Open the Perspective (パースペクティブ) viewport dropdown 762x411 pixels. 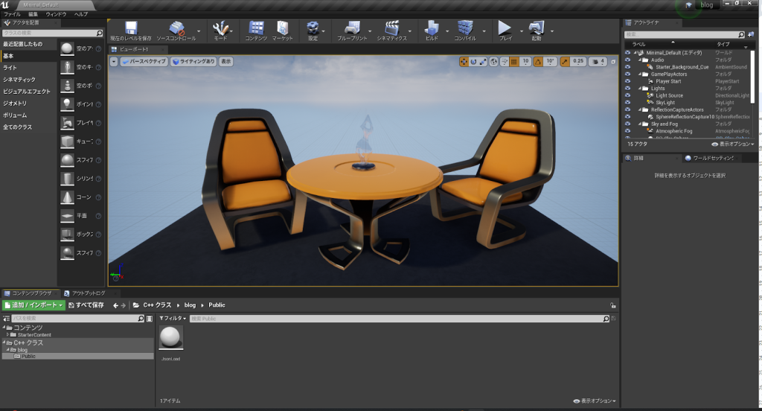143,62
